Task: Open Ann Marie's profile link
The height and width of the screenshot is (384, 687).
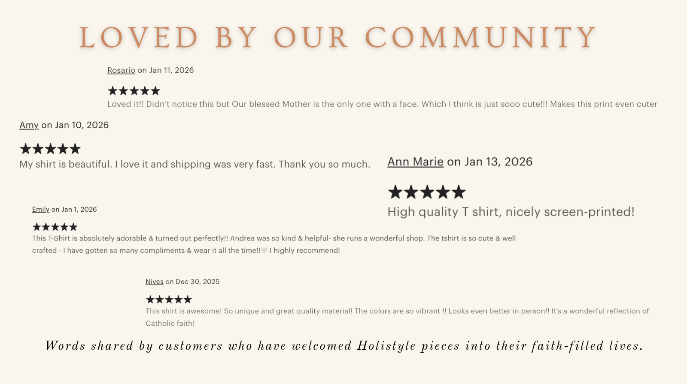Action: [415, 162]
